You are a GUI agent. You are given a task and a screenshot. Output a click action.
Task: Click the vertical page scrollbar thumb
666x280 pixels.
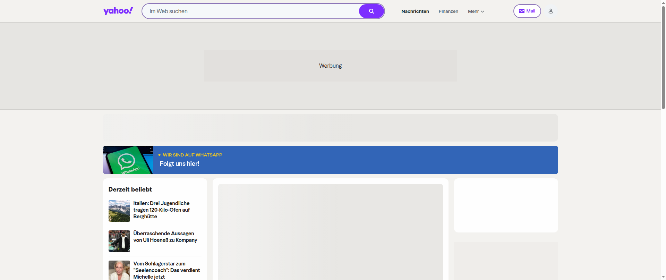663,57
